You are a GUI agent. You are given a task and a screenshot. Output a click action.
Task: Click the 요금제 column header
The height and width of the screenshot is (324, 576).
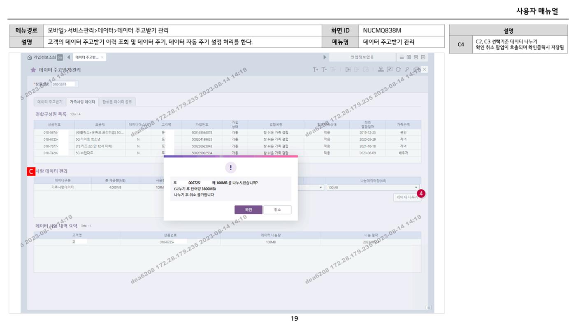99,125
